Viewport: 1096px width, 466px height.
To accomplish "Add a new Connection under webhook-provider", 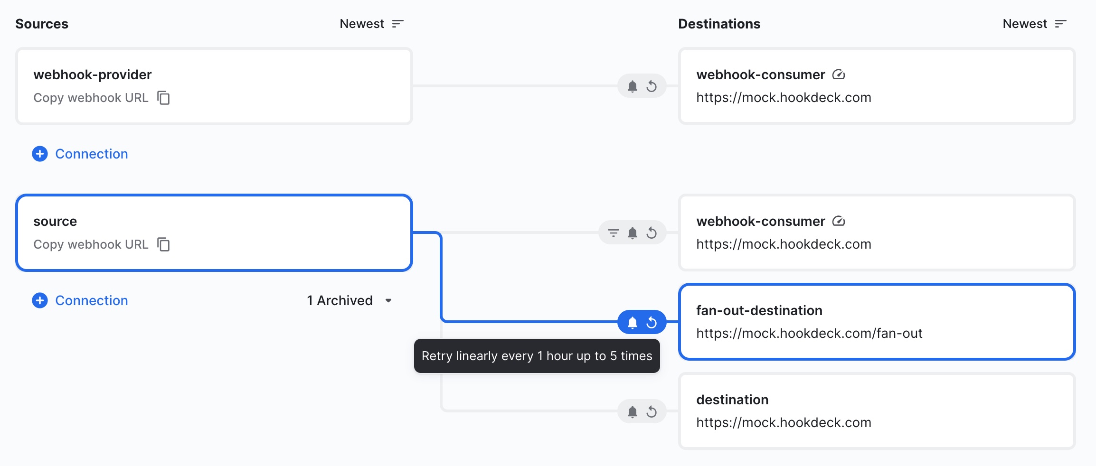I will click(79, 154).
